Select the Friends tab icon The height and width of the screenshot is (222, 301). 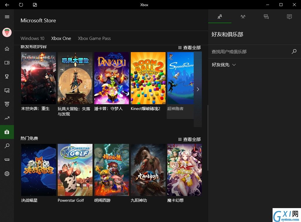pos(220,17)
